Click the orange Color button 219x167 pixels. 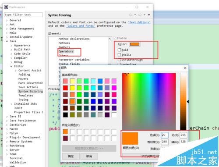pyautogui.click(x=134, y=44)
